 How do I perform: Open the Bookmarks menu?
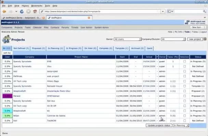point(37,6)
